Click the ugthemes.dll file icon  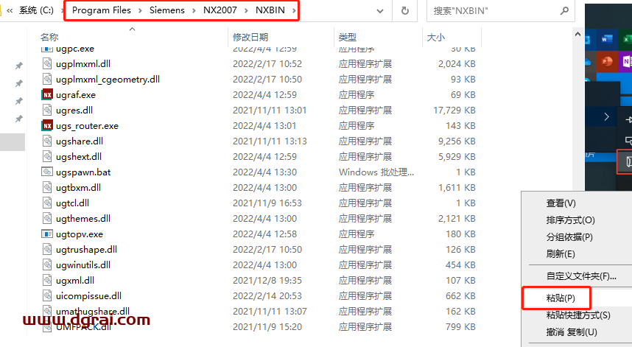click(47, 218)
